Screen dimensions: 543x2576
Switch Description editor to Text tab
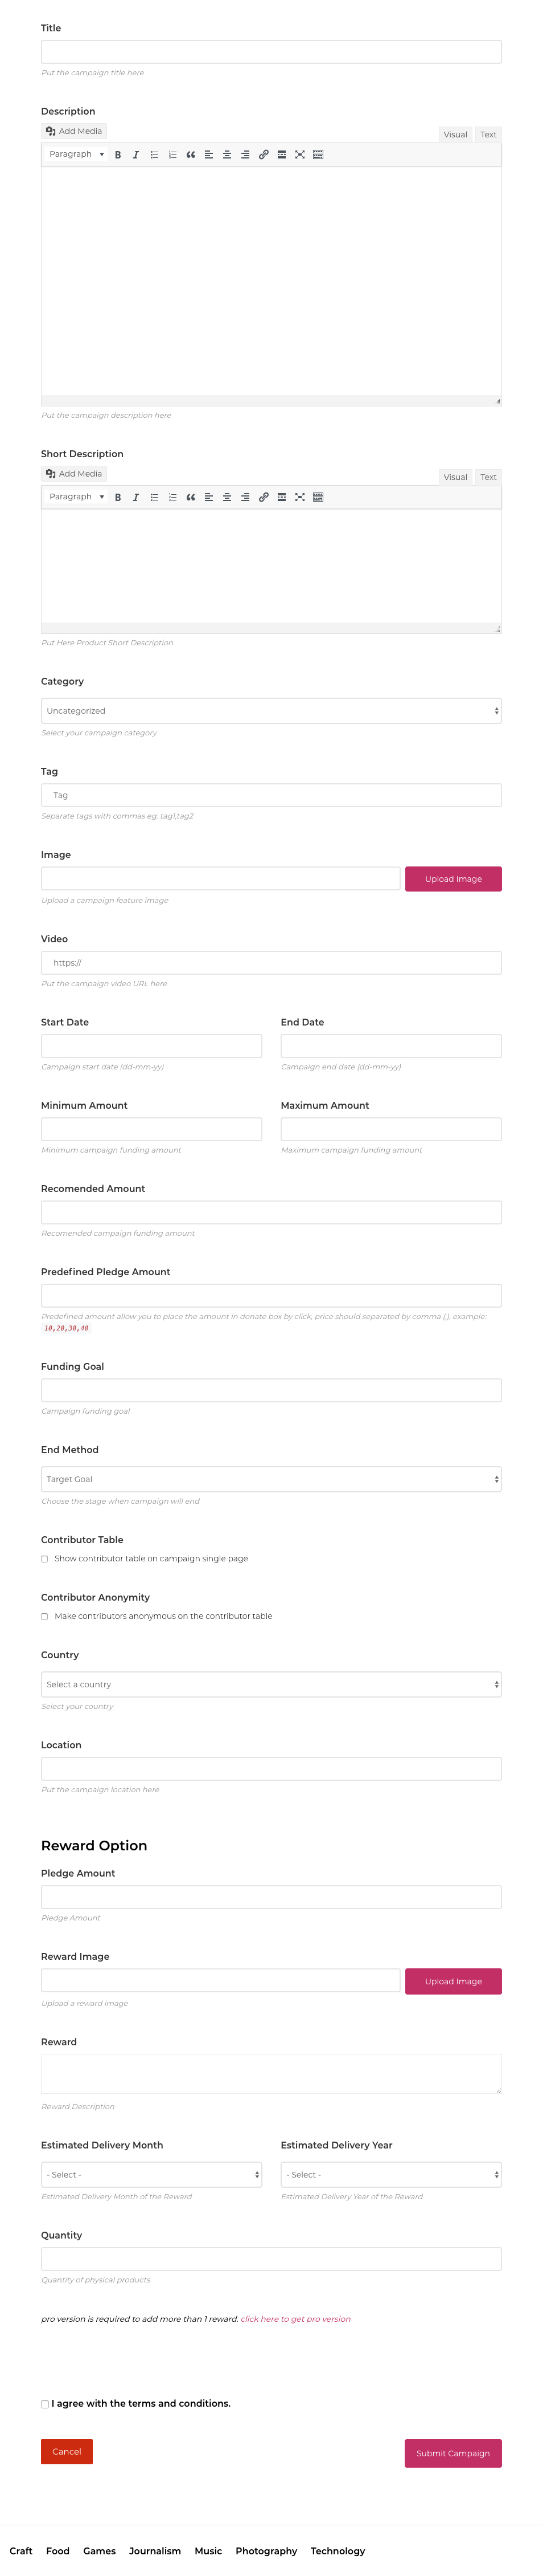click(x=488, y=134)
